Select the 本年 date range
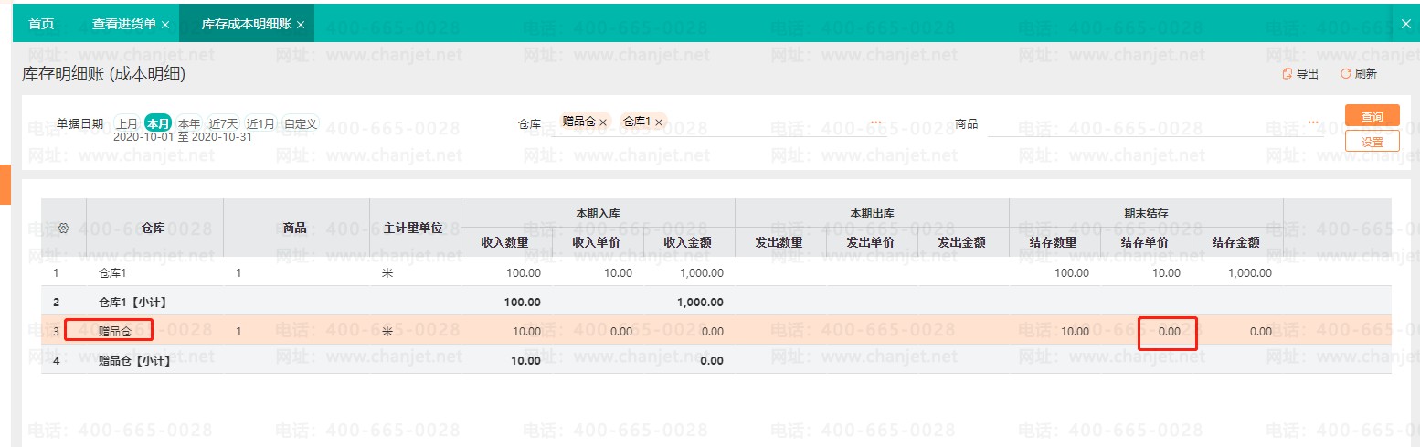Screen dimensions: 1420x447 click(x=189, y=123)
